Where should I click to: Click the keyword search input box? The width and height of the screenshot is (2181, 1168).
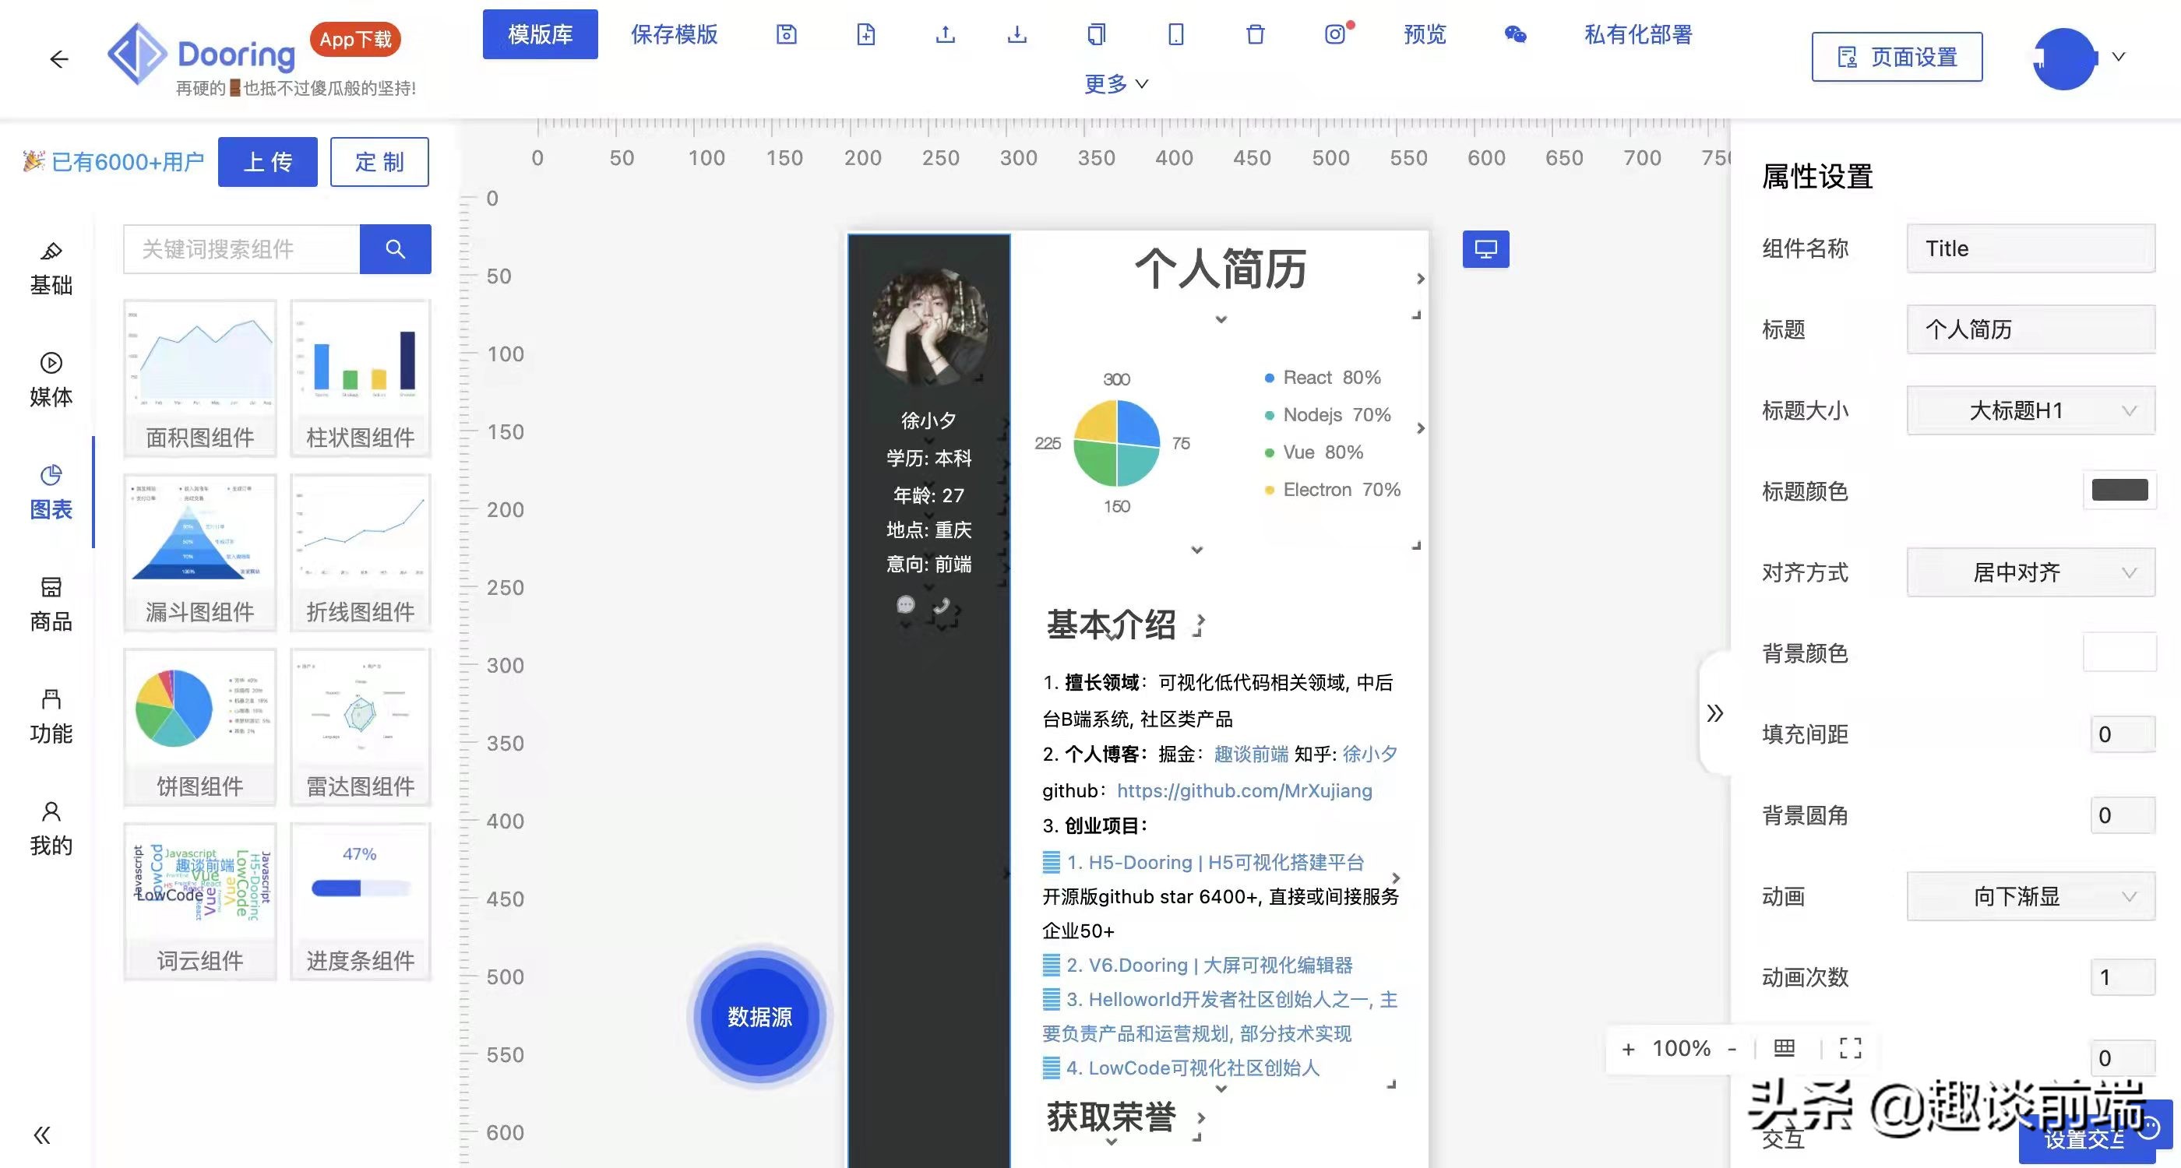point(241,249)
